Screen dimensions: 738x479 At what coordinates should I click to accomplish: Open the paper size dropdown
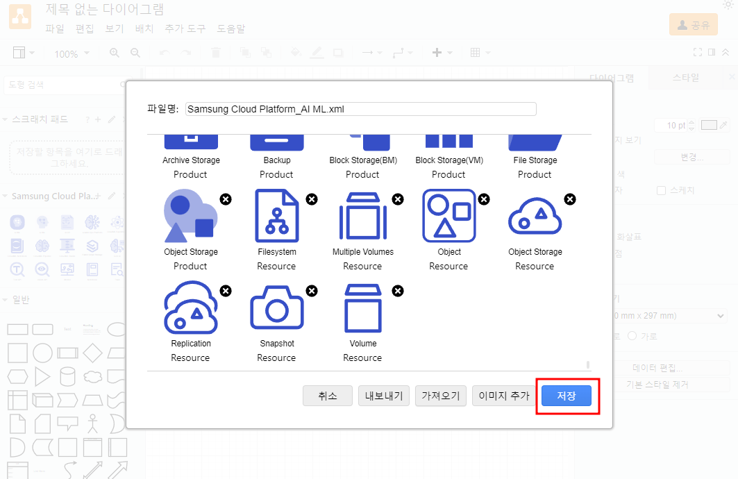coord(670,316)
